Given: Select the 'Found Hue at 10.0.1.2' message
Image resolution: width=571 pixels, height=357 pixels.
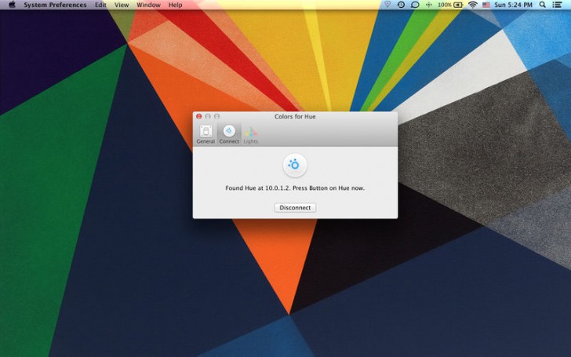Looking at the screenshot, I should (x=295, y=188).
